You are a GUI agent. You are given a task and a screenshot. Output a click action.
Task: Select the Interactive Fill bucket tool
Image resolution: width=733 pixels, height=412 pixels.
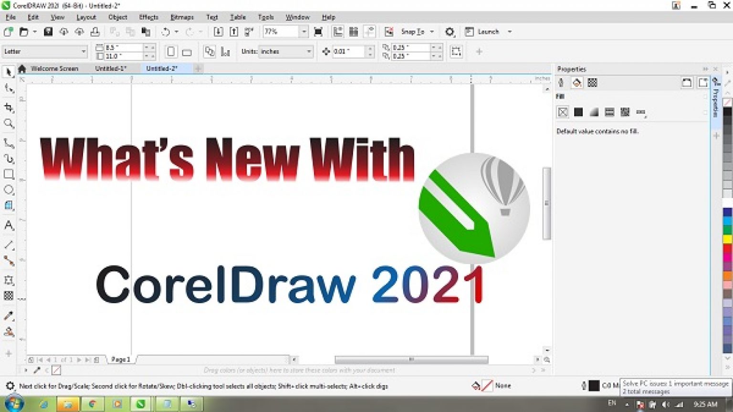(9, 332)
